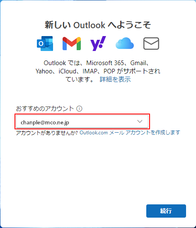Image resolution: width=196 pixels, height=228 pixels.
Task: Click the おすすめのアカウント label
Action: tap(45, 109)
